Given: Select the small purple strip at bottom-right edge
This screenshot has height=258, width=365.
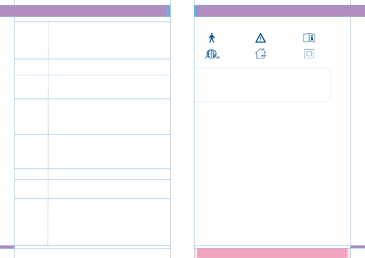Looking at the screenshot, I should [x=358, y=247].
